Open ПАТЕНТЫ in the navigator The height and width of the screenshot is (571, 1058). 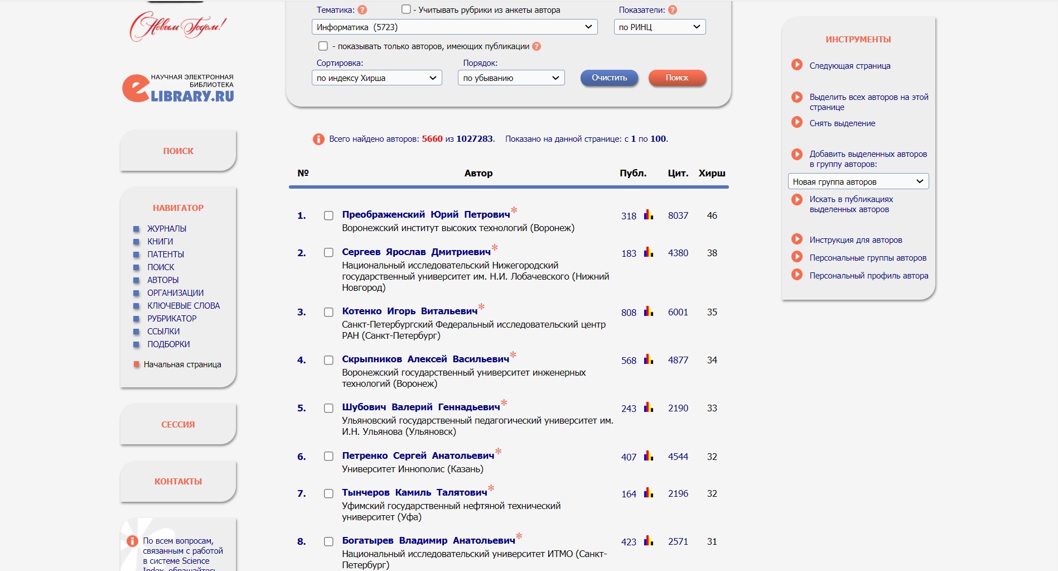[x=166, y=254]
